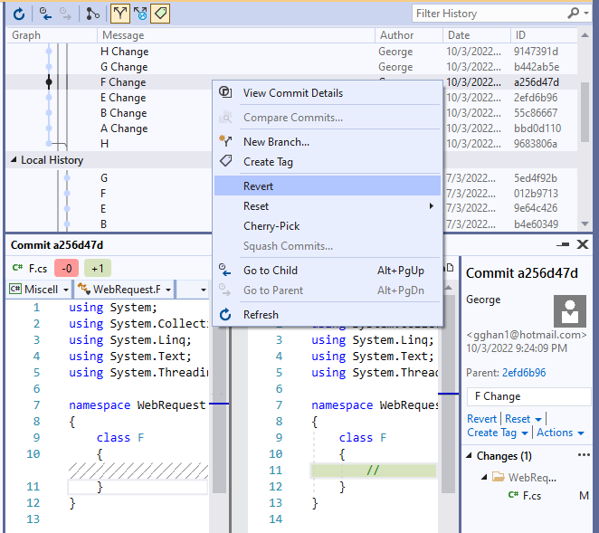Click the branch graph icon in toolbar
Image resolution: width=599 pixels, height=533 pixels.
point(93,14)
